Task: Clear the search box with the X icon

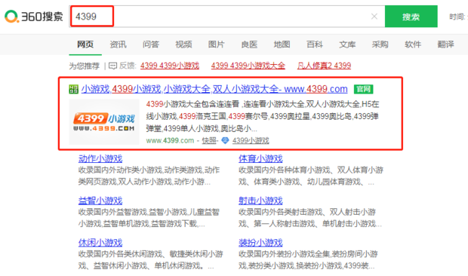Action: click(374, 17)
